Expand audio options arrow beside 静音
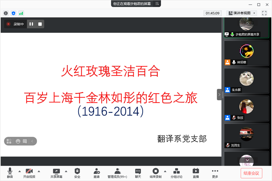This screenshot has width=272, height=181. (x=18, y=171)
